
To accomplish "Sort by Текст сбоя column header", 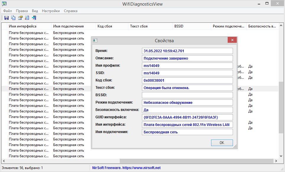I will tap(150, 26).
